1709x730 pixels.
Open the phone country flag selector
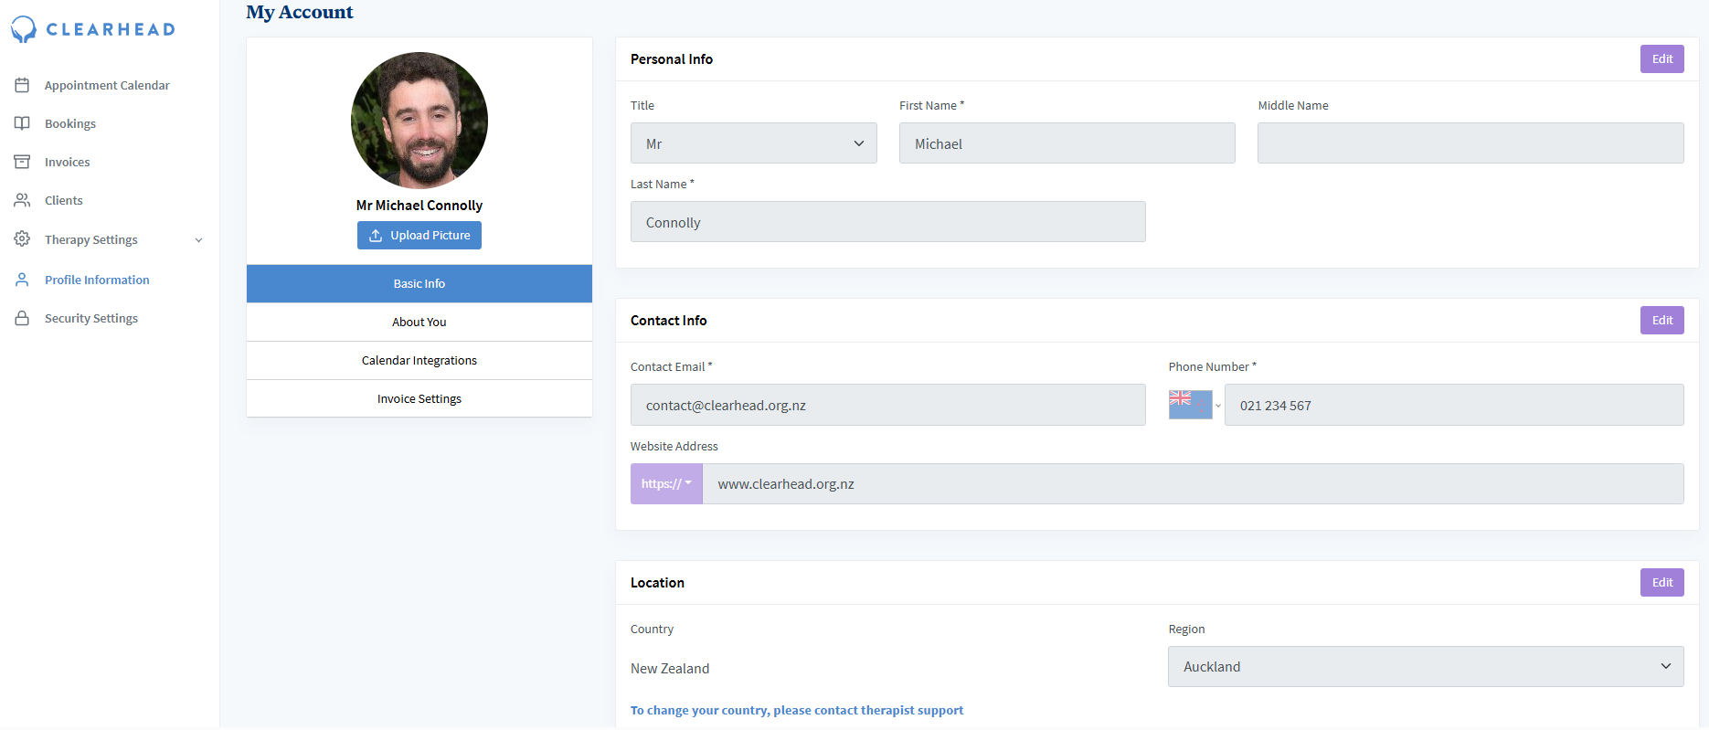pos(1194,405)
